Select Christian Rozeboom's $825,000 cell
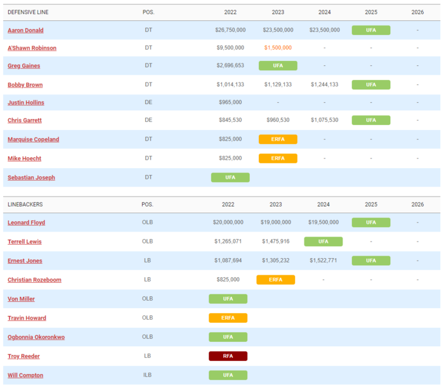 (x=228, y=280)
